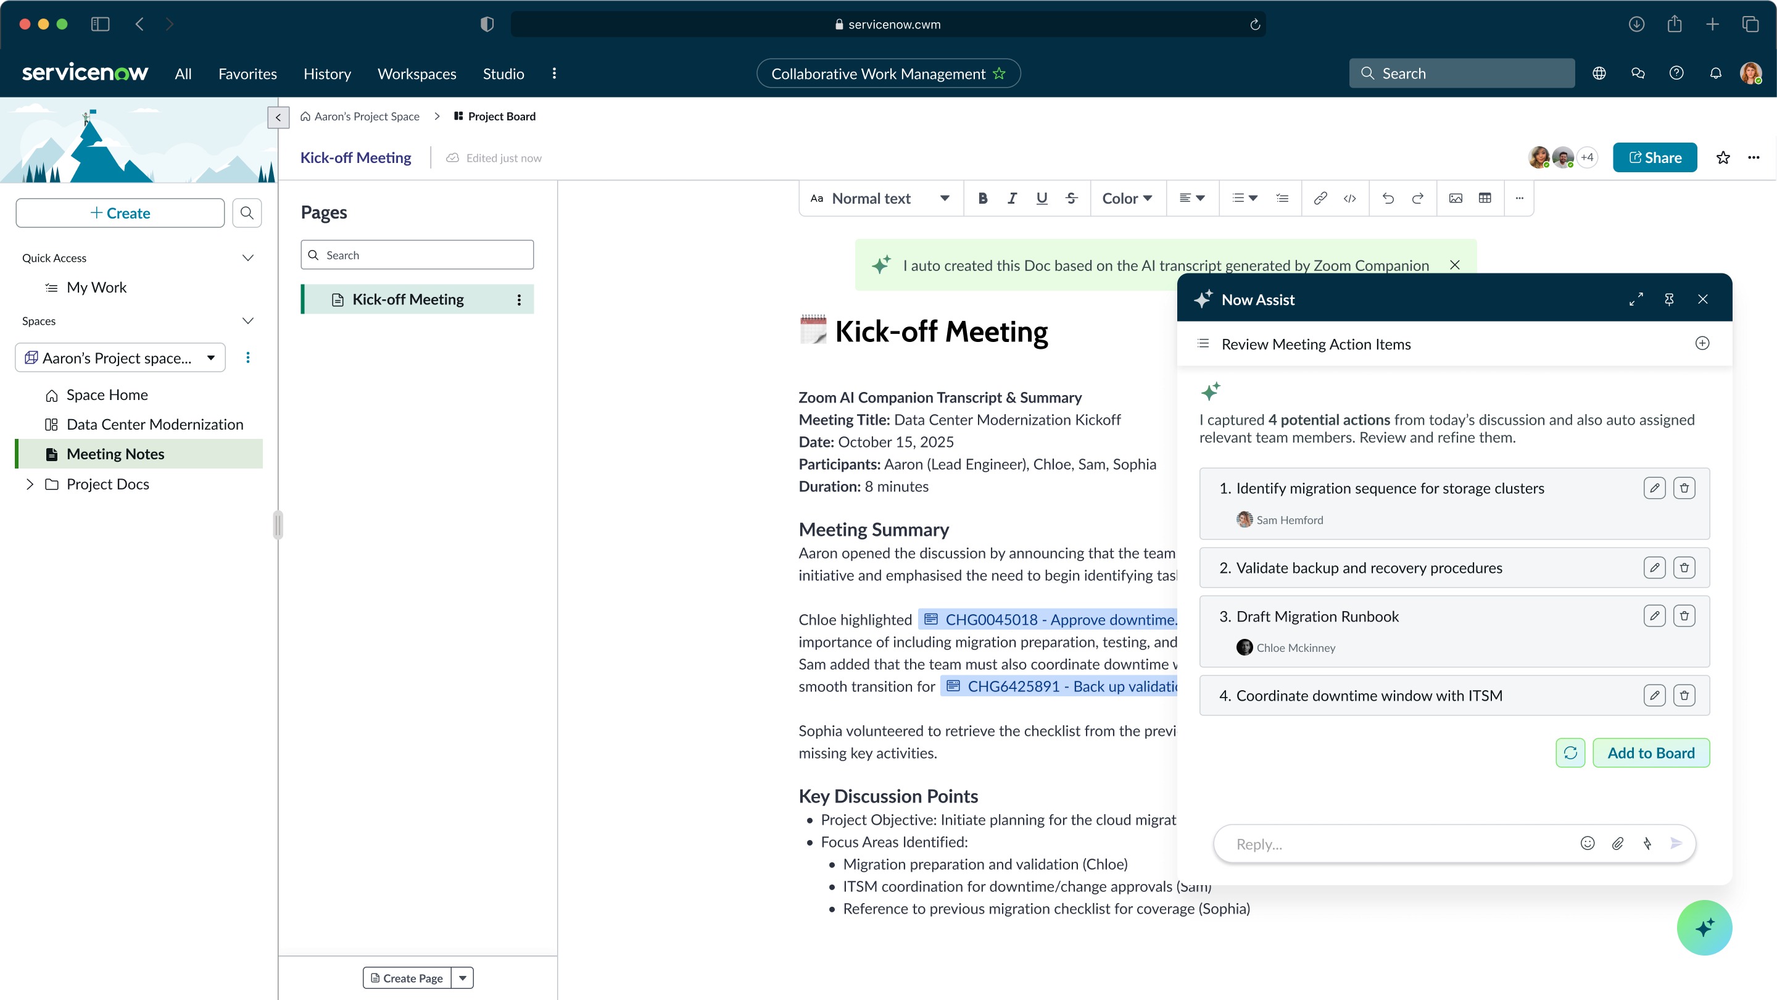The image size is (1777, 1000).
Task: Edit action item Validate backup and recovery
Action: tap(1655, 568)
